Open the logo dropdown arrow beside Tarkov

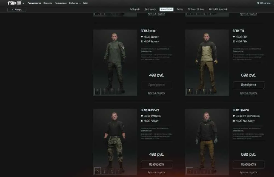23,3
